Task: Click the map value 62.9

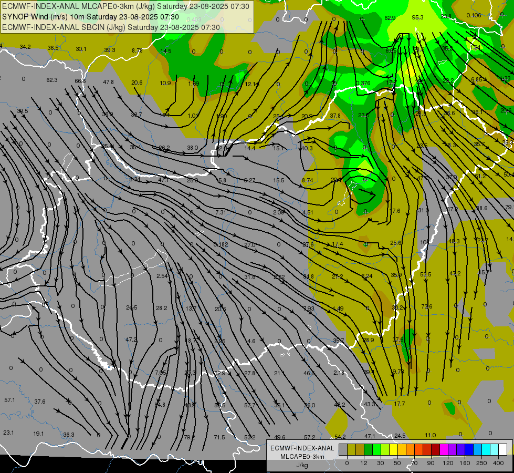Action: [390, 18]
